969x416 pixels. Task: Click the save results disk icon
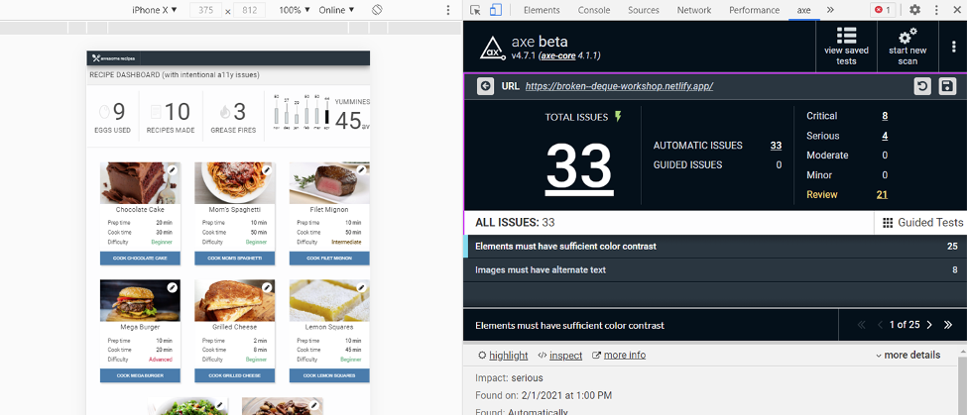(x=947, y=86)
